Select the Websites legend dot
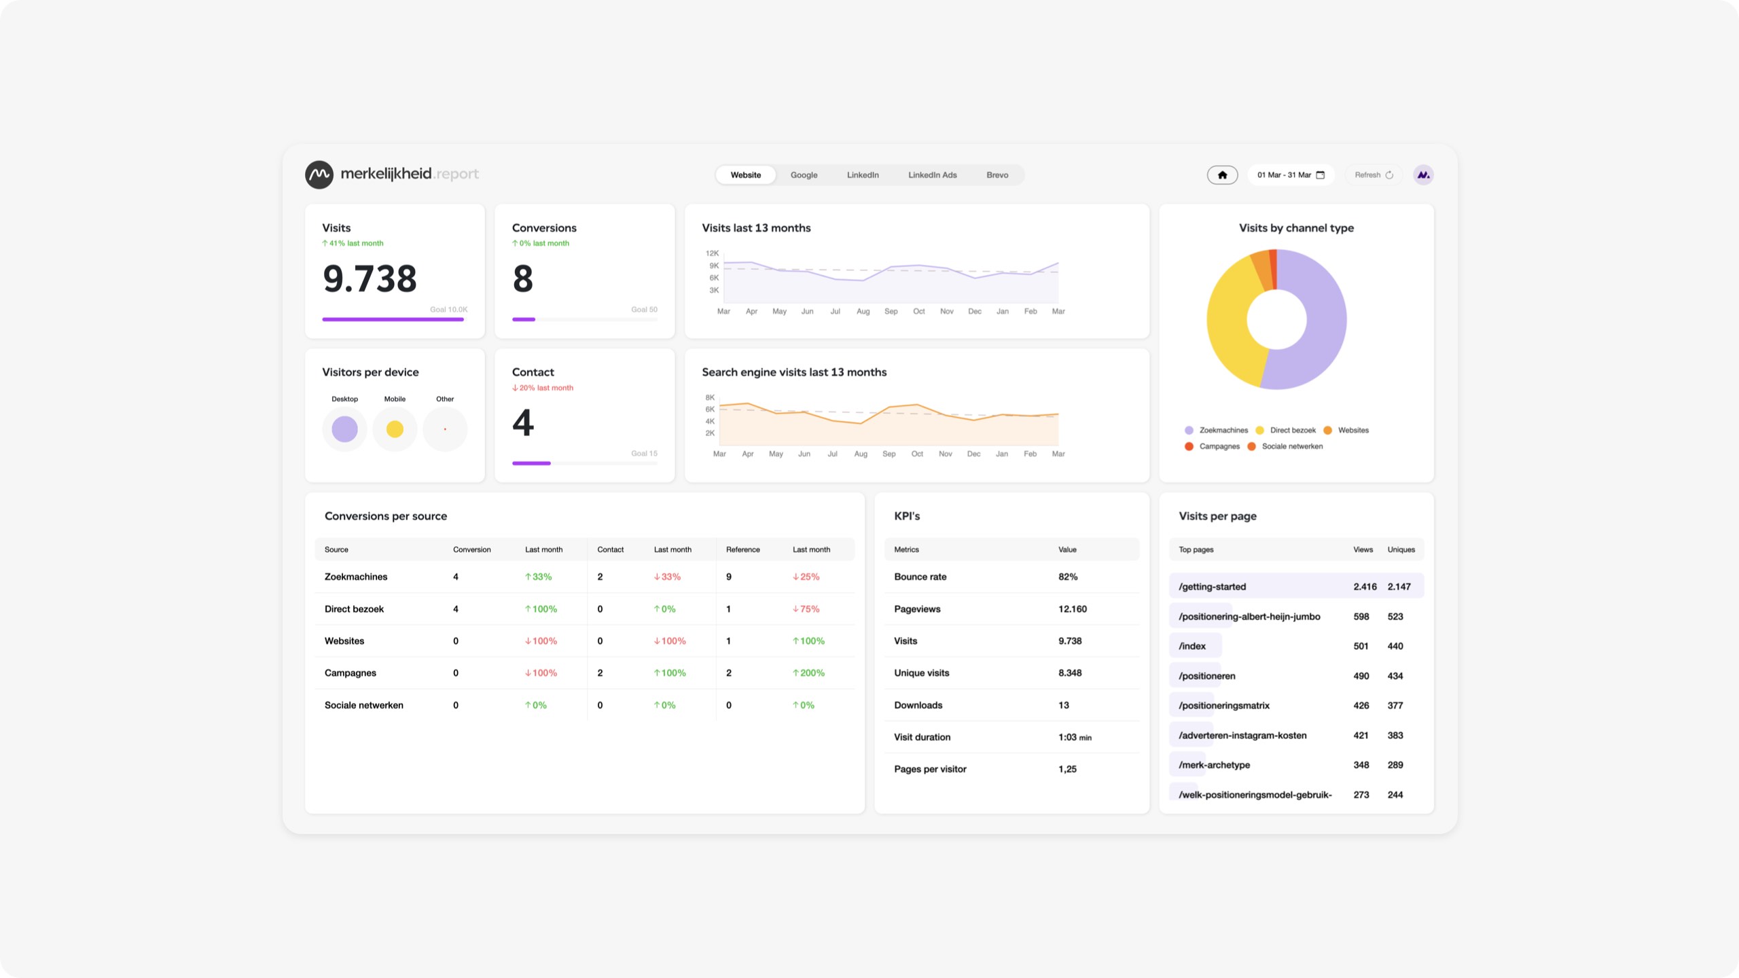1739x978 pixels. tap(1327, 431)
